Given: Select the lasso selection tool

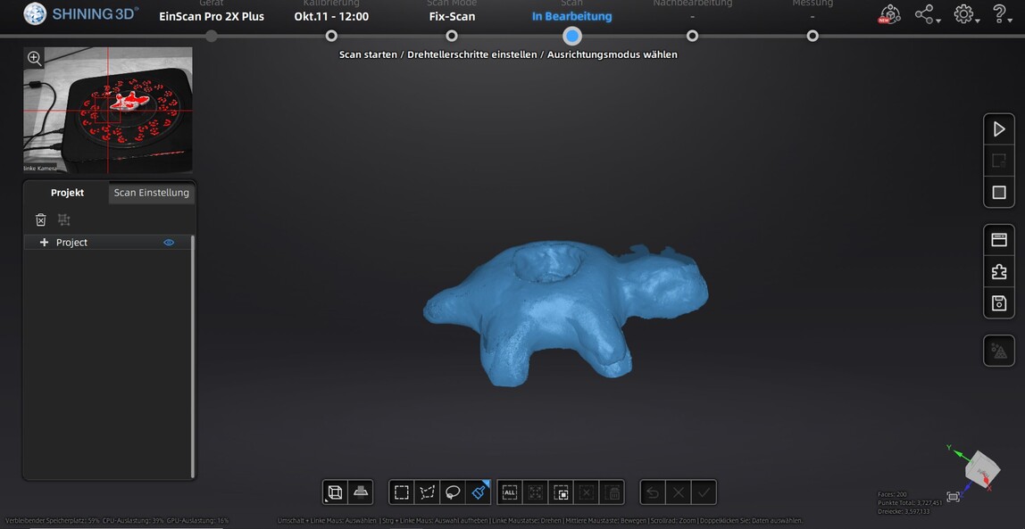Looking at the screenshot, I should coord(453,492).
